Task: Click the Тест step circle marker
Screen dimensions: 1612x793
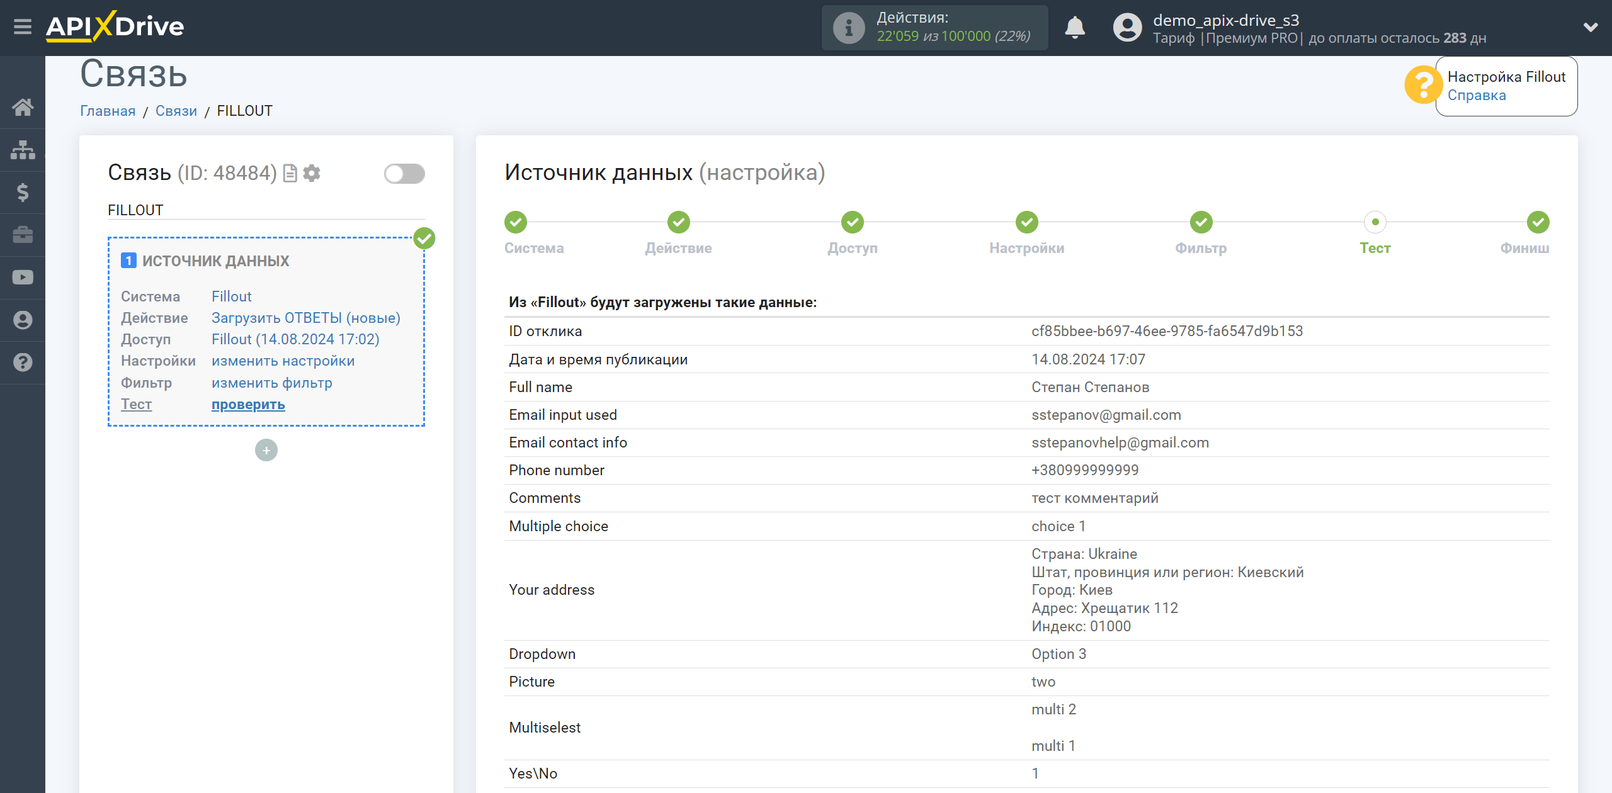Action: tap(1375, 222)
